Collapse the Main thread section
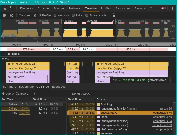 [3, 59]
